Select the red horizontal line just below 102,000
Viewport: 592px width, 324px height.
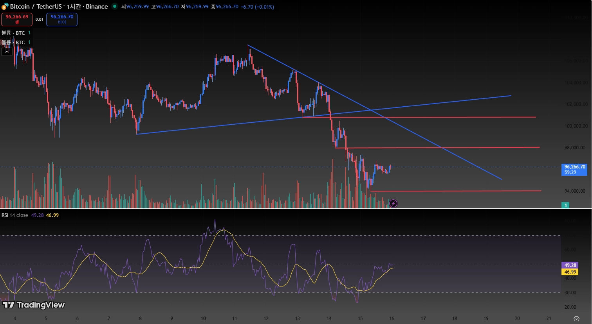[419, 117]
